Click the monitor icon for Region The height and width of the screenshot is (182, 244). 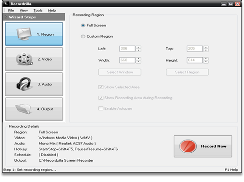(x=24, y=34)
